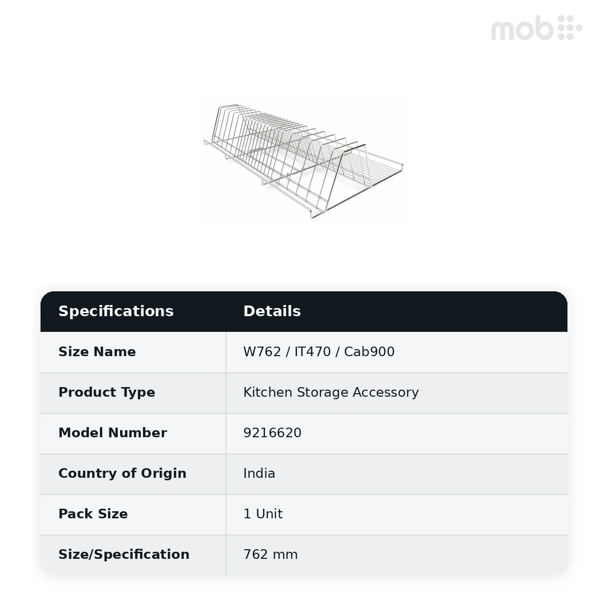The image size is (608, 608).
Task: Select the W762 / IT470 / Cab900 value
Action: click(319, 352)
